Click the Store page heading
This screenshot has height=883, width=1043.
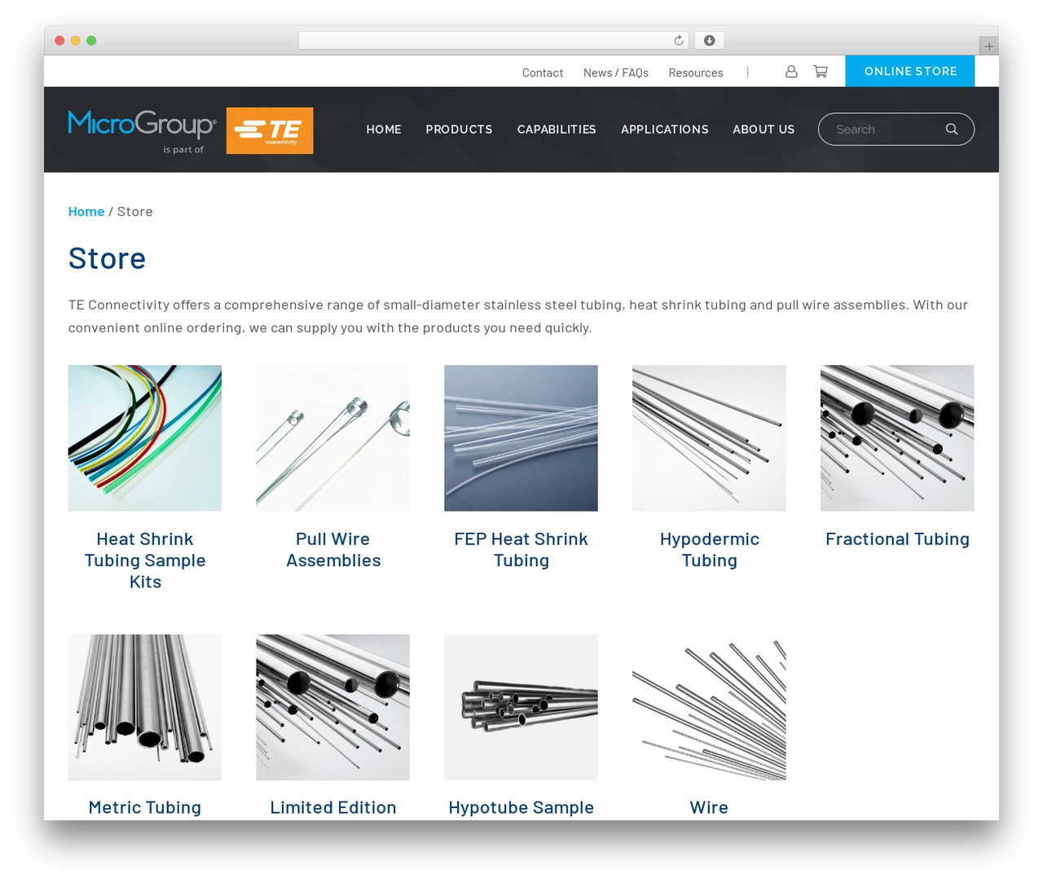click(107, 258)
